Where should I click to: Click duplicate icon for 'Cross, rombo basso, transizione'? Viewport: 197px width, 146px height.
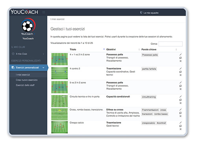180,113
